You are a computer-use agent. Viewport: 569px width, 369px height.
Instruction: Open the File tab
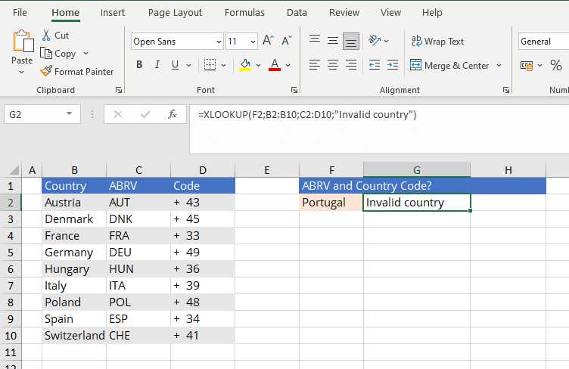(20, 13)
